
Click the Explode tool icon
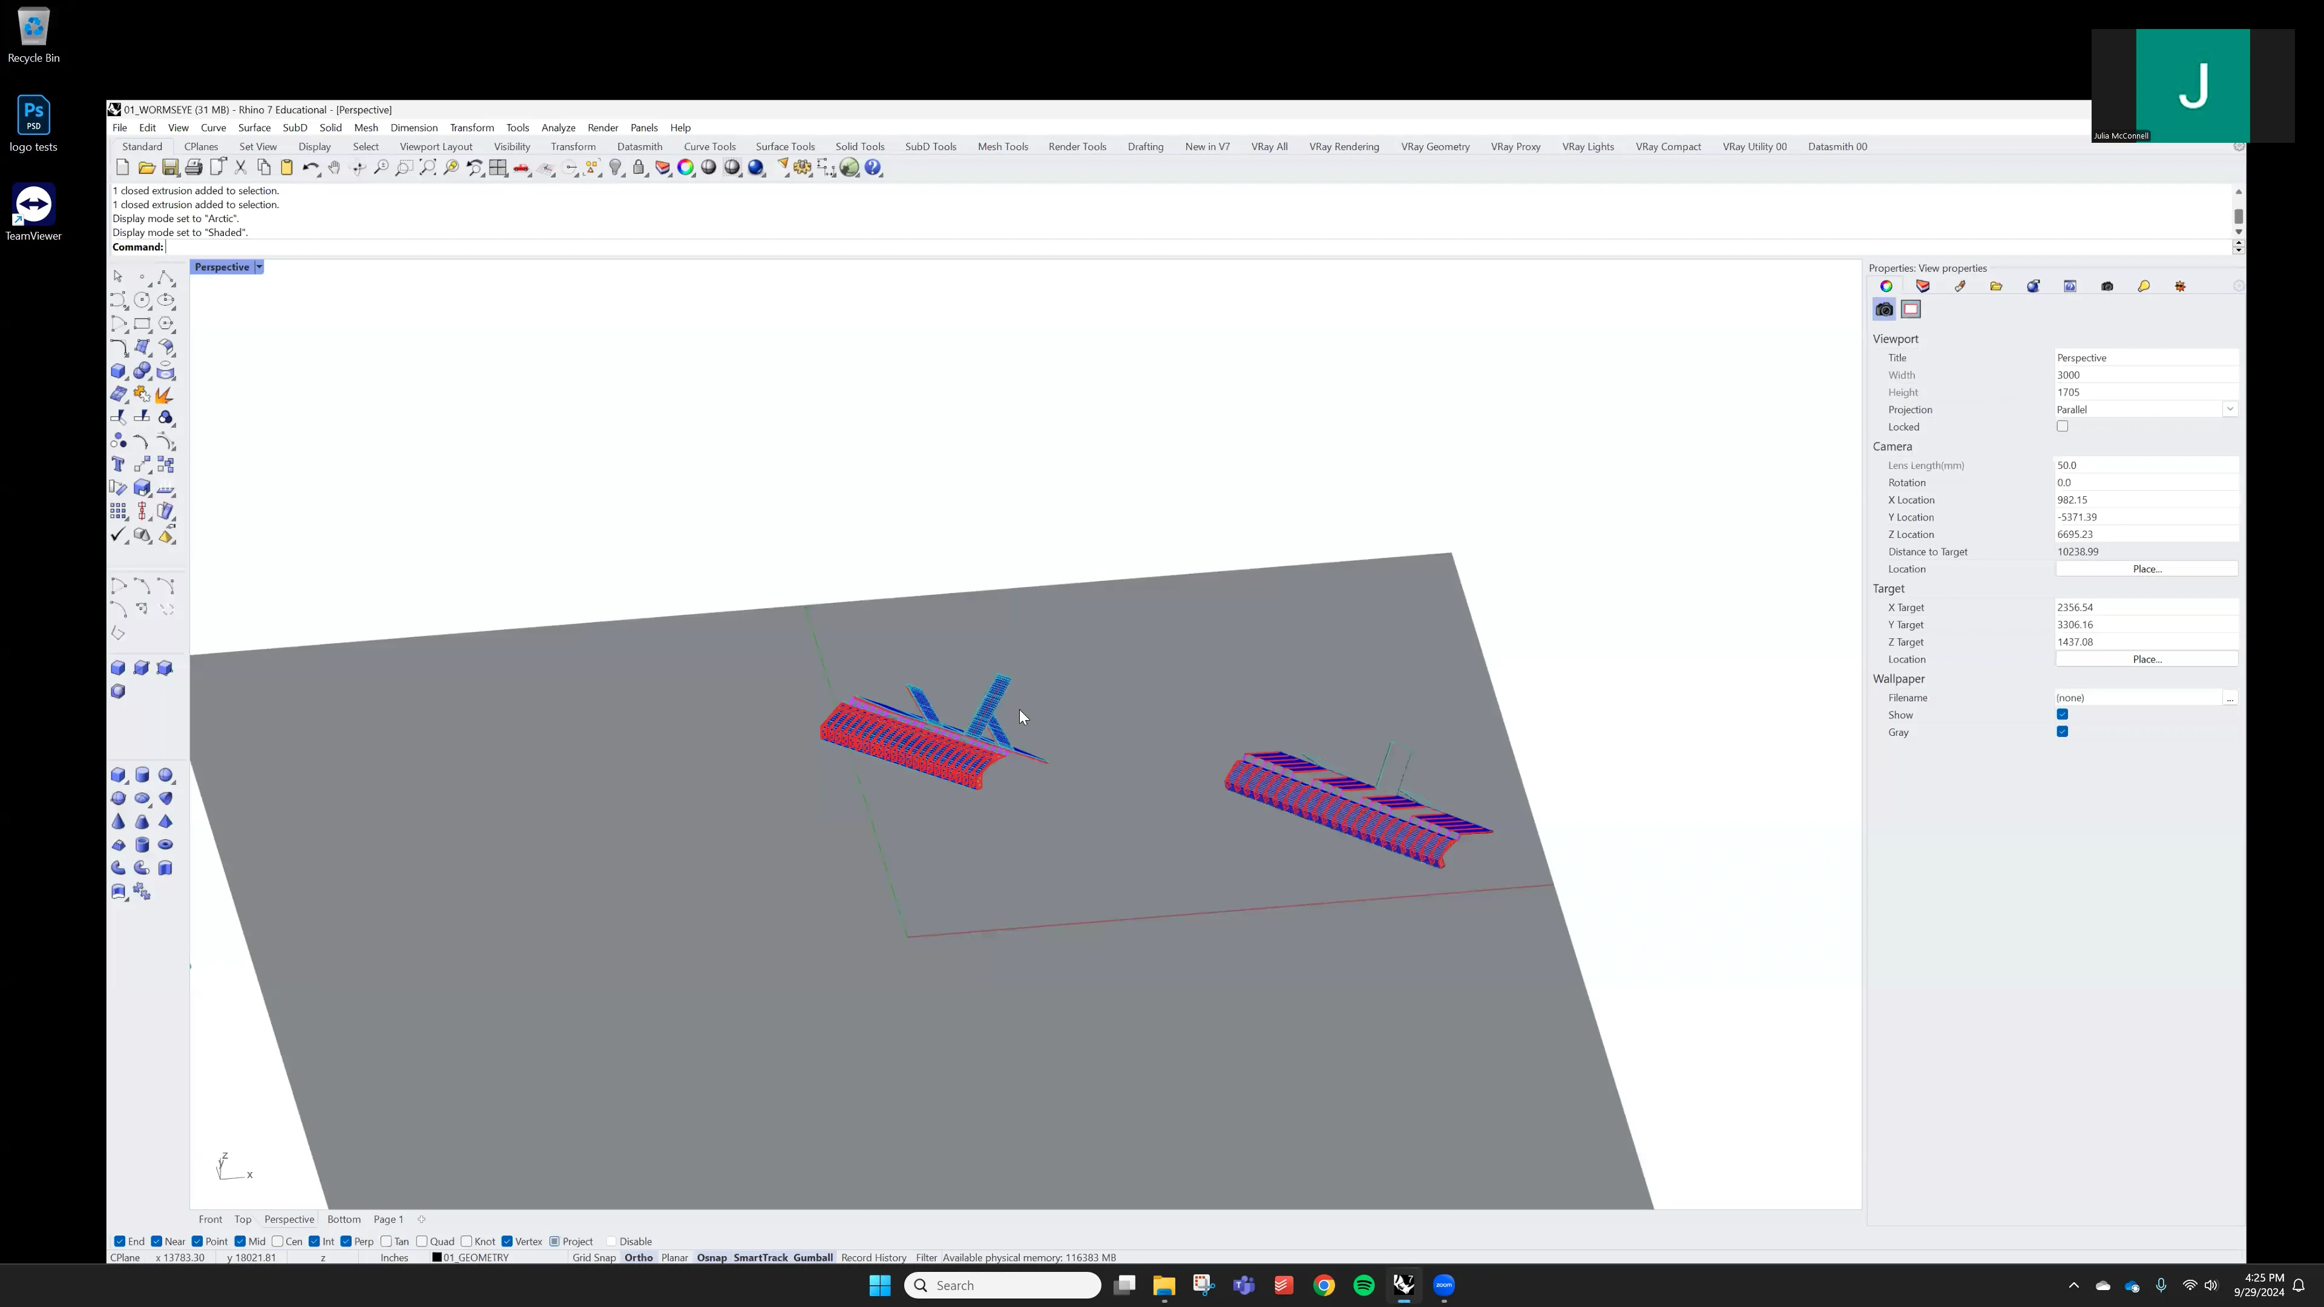tap(165, 395)
